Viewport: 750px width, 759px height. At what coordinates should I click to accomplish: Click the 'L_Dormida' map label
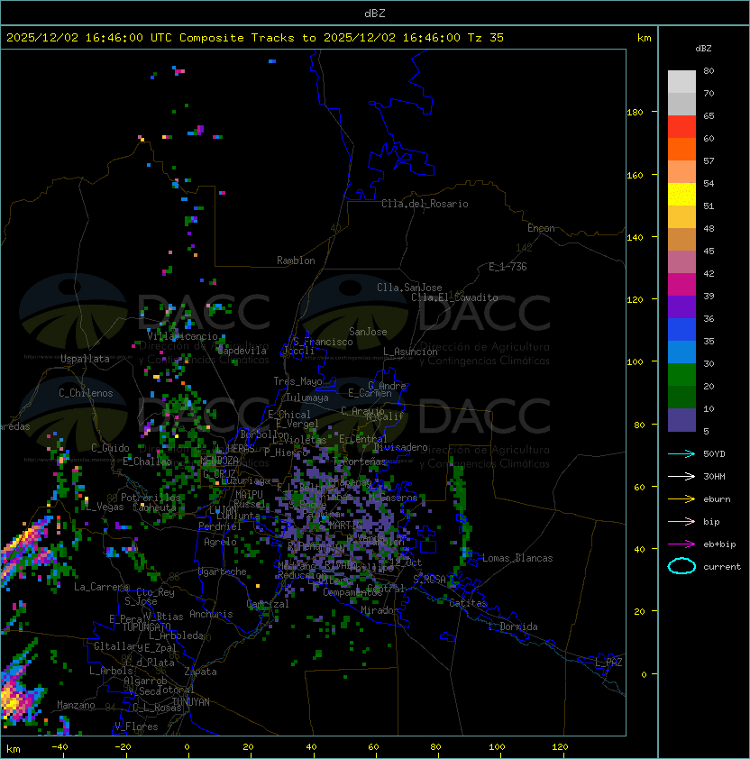(x=513, y=626)
